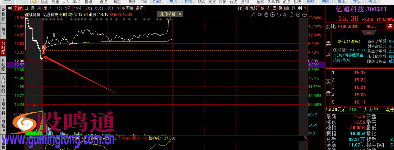Switch to the 周 weekly period tab
This screenshot has height=150, width=394.
point(33,8)
